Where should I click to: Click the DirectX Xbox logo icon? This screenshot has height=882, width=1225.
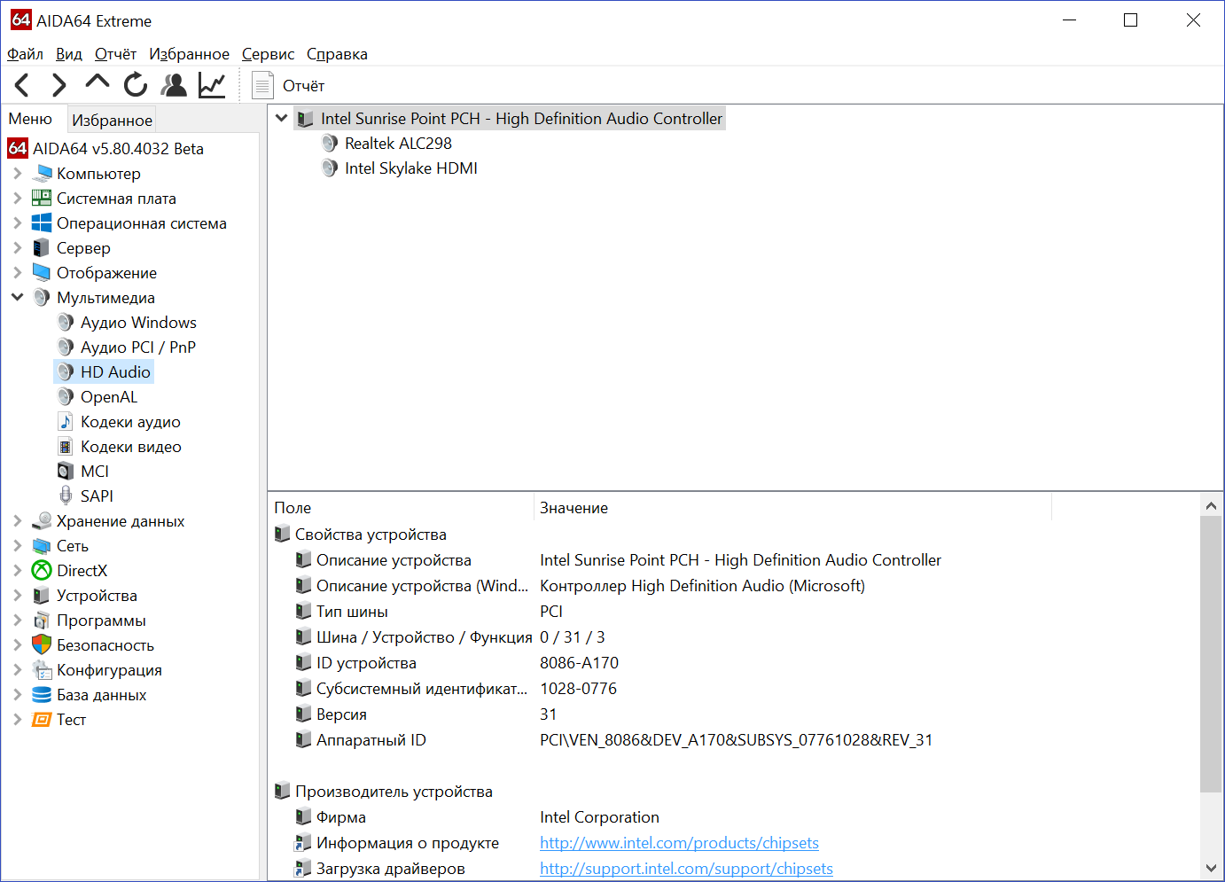[x=42, y=570]
